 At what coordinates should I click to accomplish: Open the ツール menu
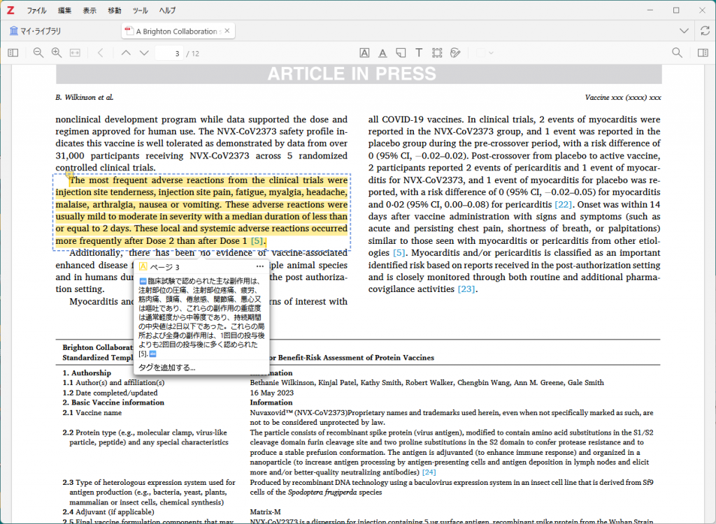point(140,10)
